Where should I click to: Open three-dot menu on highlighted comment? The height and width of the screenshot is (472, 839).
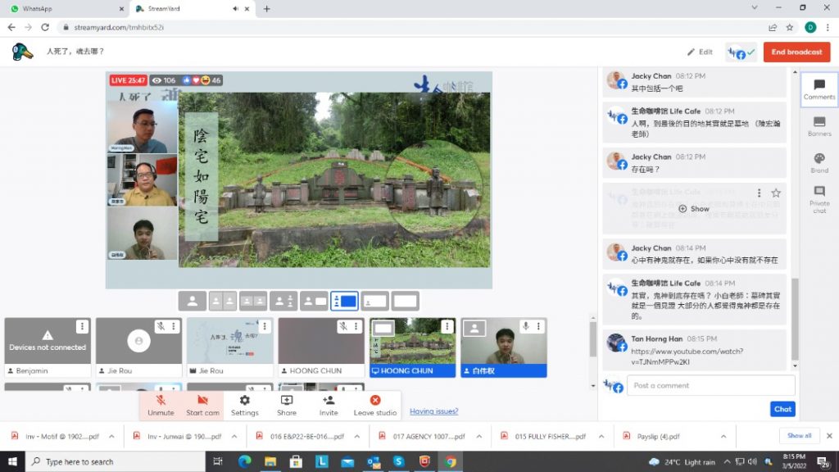click(760, 193)
